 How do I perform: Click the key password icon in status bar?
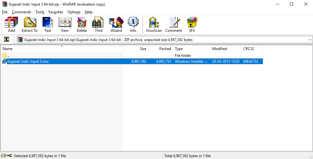click(x=9, y=156)
